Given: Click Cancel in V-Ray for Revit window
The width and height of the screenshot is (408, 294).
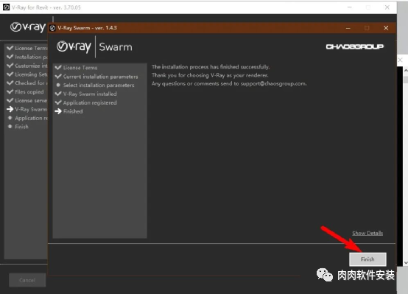Looking at the screenshot, I should [27, 280].
